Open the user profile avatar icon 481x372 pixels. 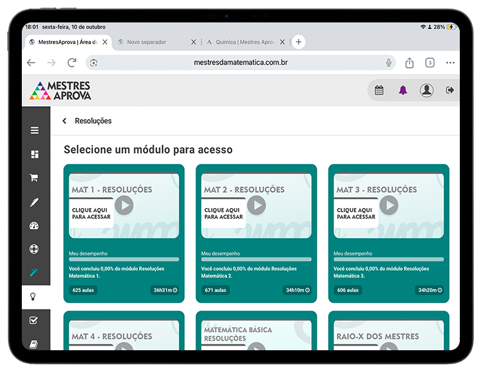click(x=426, y=90)
